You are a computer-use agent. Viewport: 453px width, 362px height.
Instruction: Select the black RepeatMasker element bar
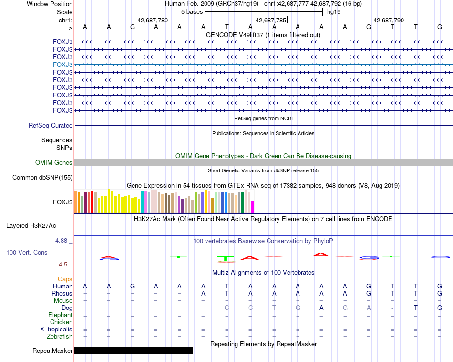pyautogui.click(x=134, y=351)
